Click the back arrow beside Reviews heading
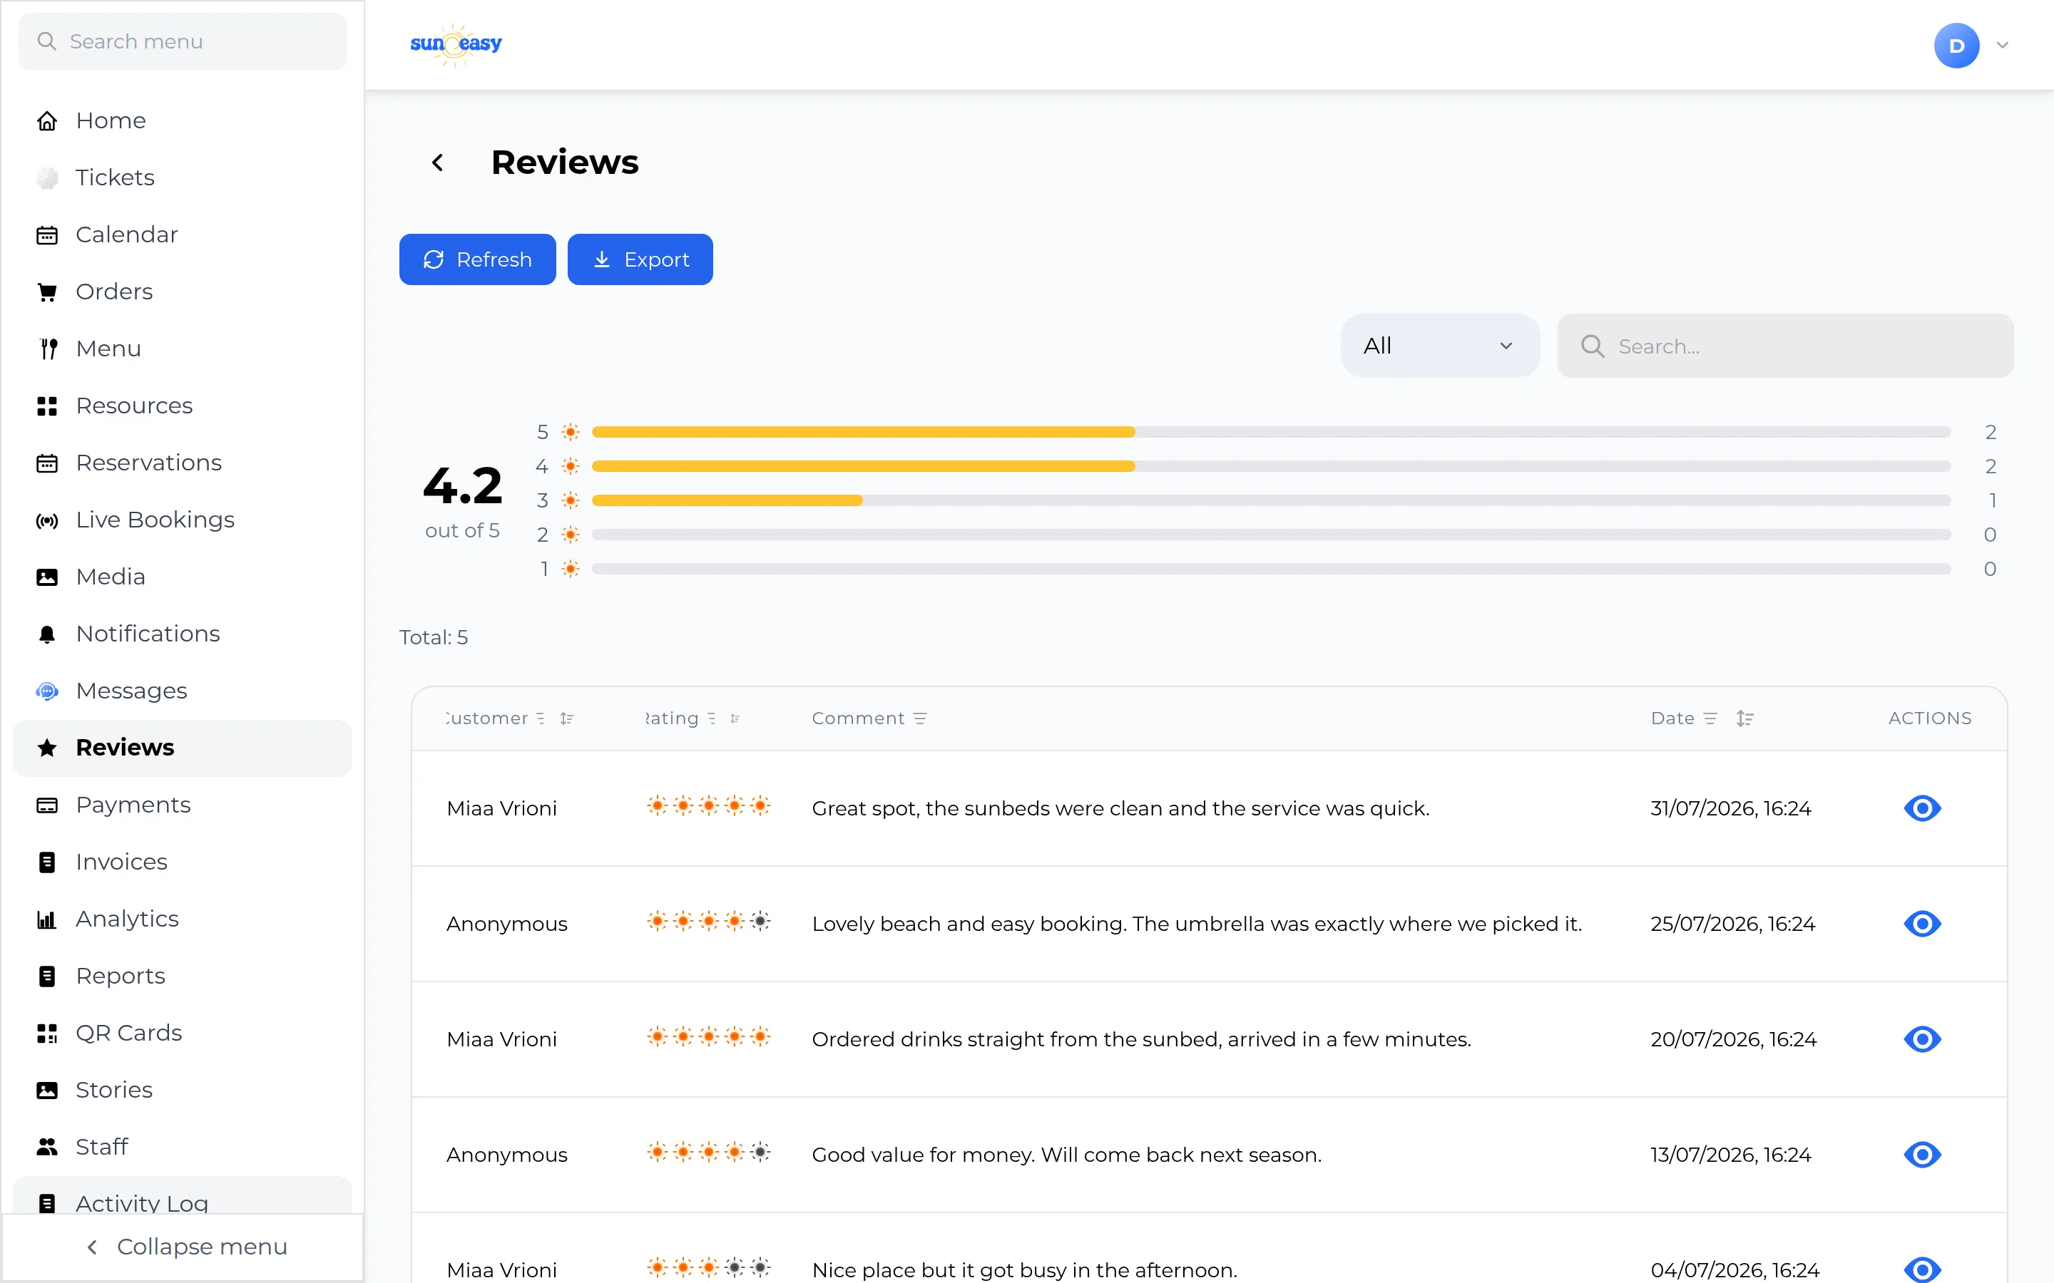2054x1283 pixels. pyautogui.click(x=438, y=162)
